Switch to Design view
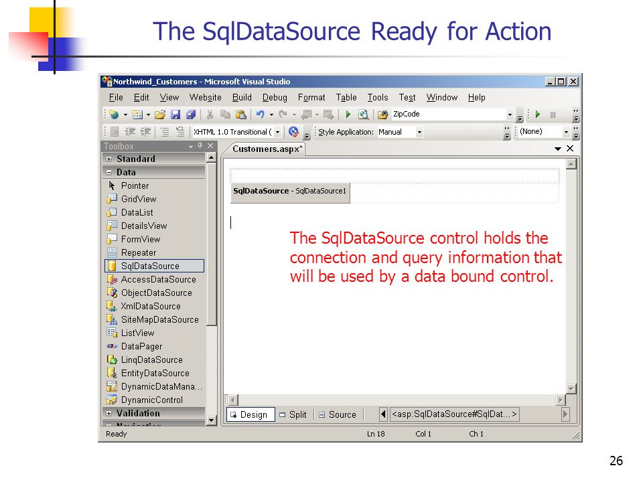643x482 pixels. pyautogui.click(x=250, y=414)
